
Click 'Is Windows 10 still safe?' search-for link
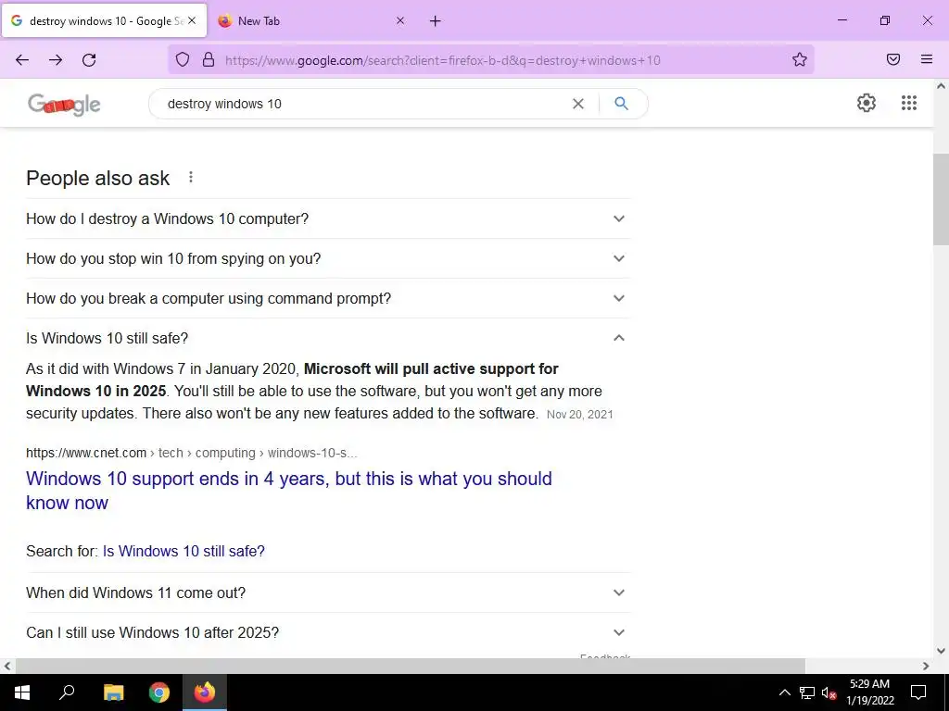pyautogui.click(x=183, y=551)
